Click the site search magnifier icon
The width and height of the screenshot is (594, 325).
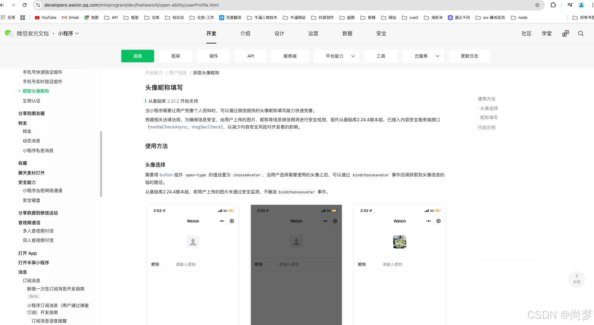tap(581, 33)
